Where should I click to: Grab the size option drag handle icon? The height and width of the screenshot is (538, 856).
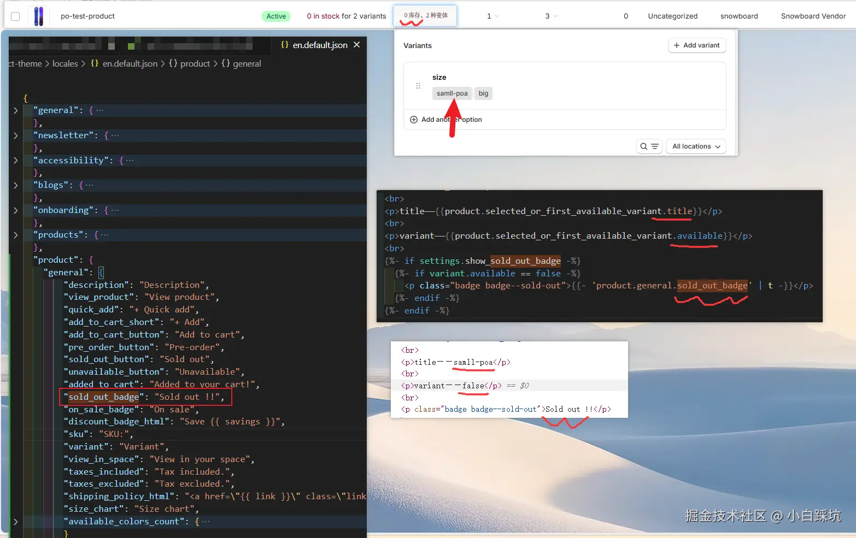[x=418, y=86]
